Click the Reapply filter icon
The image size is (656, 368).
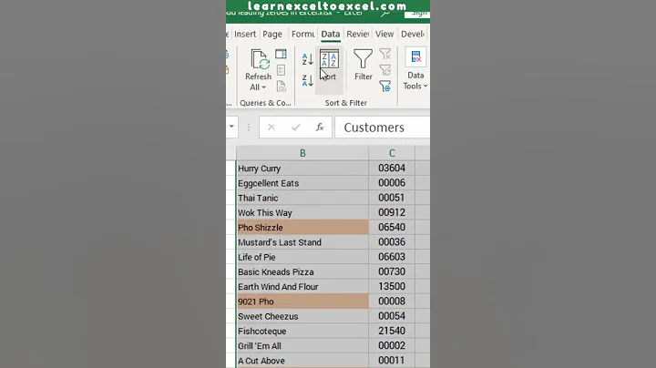pyautogui.click(x=384, y=70)
